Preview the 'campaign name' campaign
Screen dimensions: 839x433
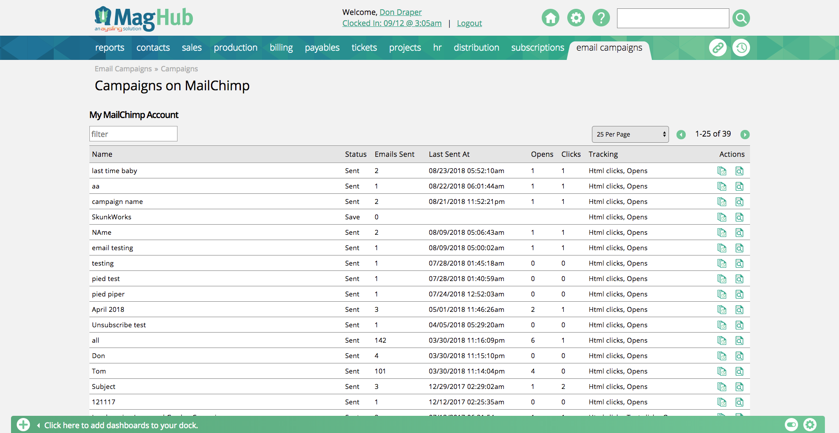739,202
